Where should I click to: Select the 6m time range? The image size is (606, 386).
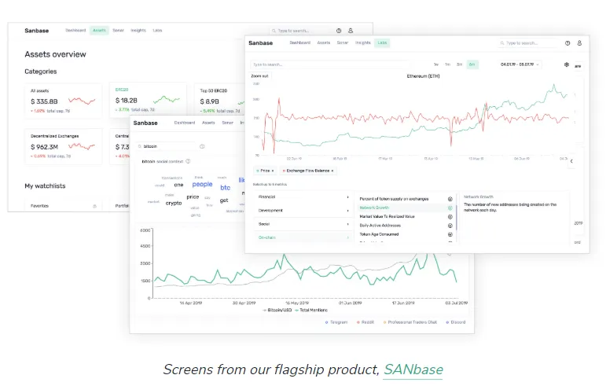pos(472,64)
